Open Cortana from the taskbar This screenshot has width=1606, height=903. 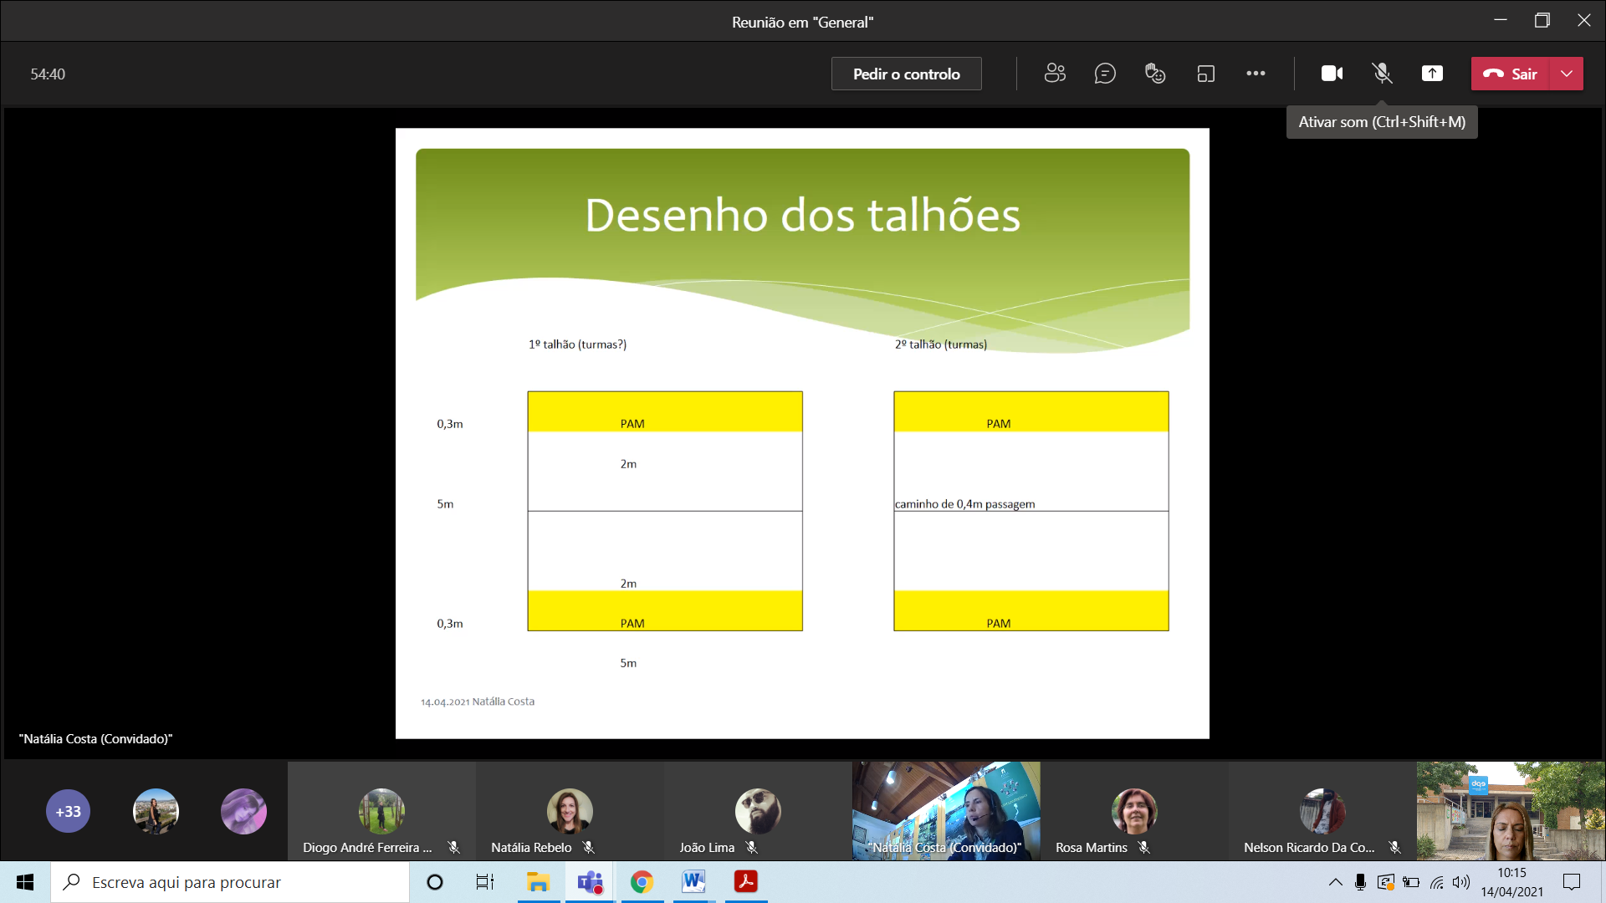[435, 882]
